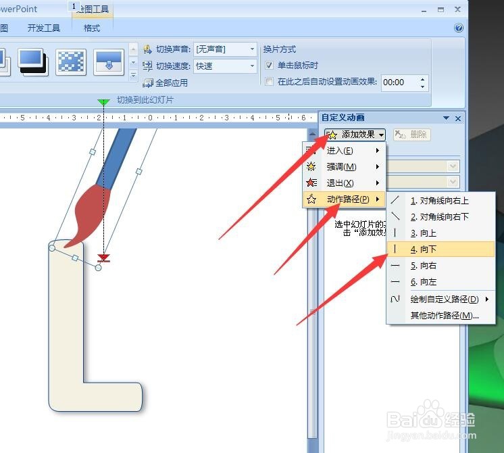This screenshot has height=453, width=504.
Task: Choose motion path 6. 向左
Action: coord(440,282)
